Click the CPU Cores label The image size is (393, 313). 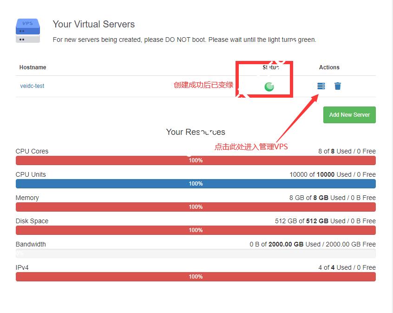pos(32,151)
